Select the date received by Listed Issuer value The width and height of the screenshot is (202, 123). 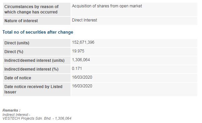[x=82, y=86]
